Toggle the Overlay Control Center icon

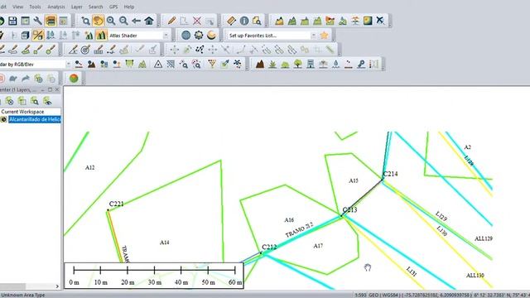click(51, 21)
